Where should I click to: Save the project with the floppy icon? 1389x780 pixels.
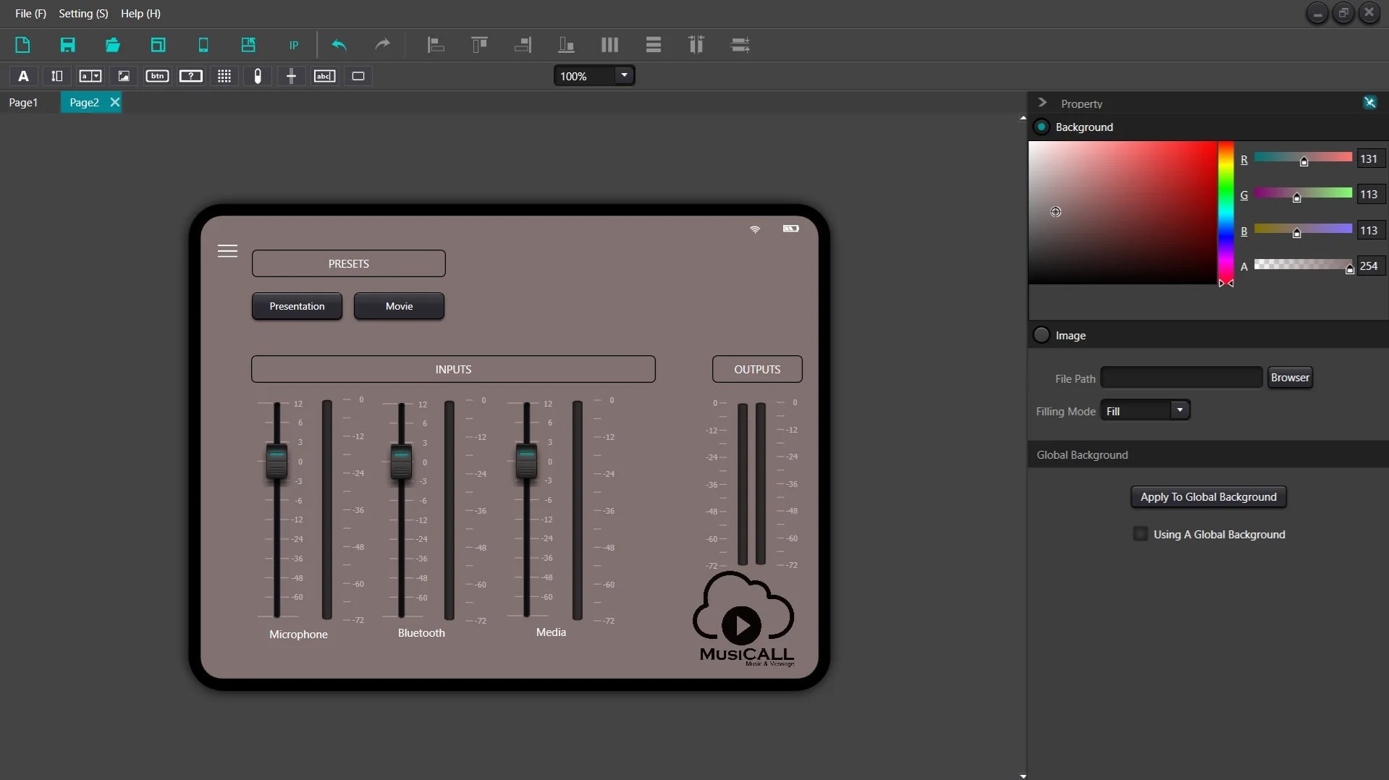(67, 45)
